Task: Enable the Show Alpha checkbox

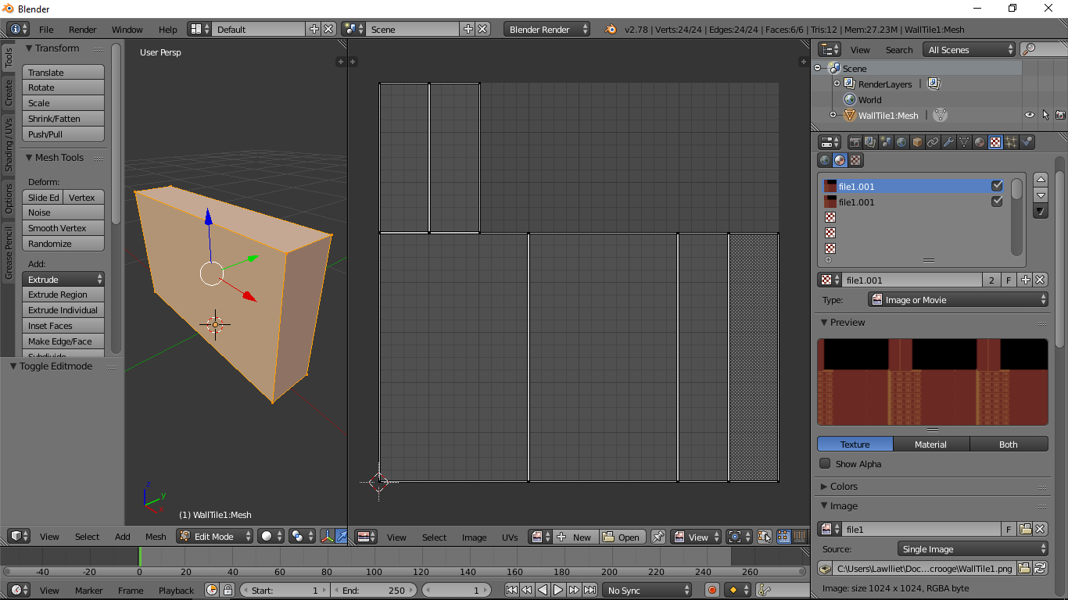Action: 825,464
